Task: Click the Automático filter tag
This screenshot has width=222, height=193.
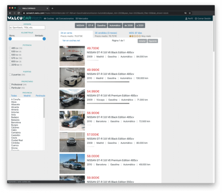Action: pyautogui.click(x=115, y=26)
